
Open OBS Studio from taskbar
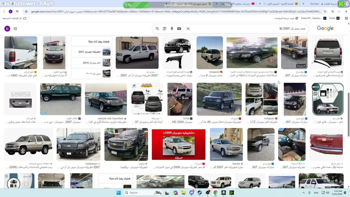[208, 193]
